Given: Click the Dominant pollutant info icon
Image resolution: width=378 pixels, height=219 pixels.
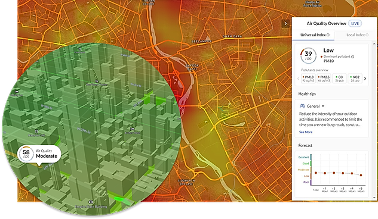Looking at the screenshot, I should 352,57.
